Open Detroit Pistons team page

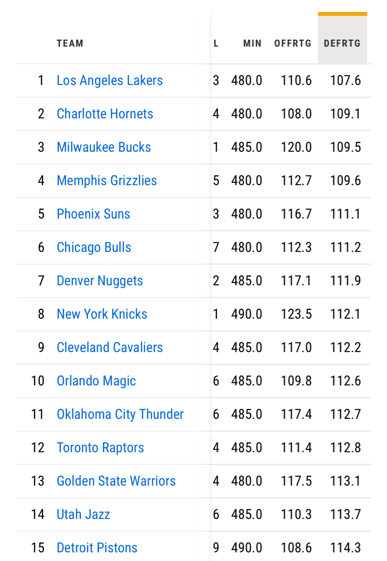point(97,547)
